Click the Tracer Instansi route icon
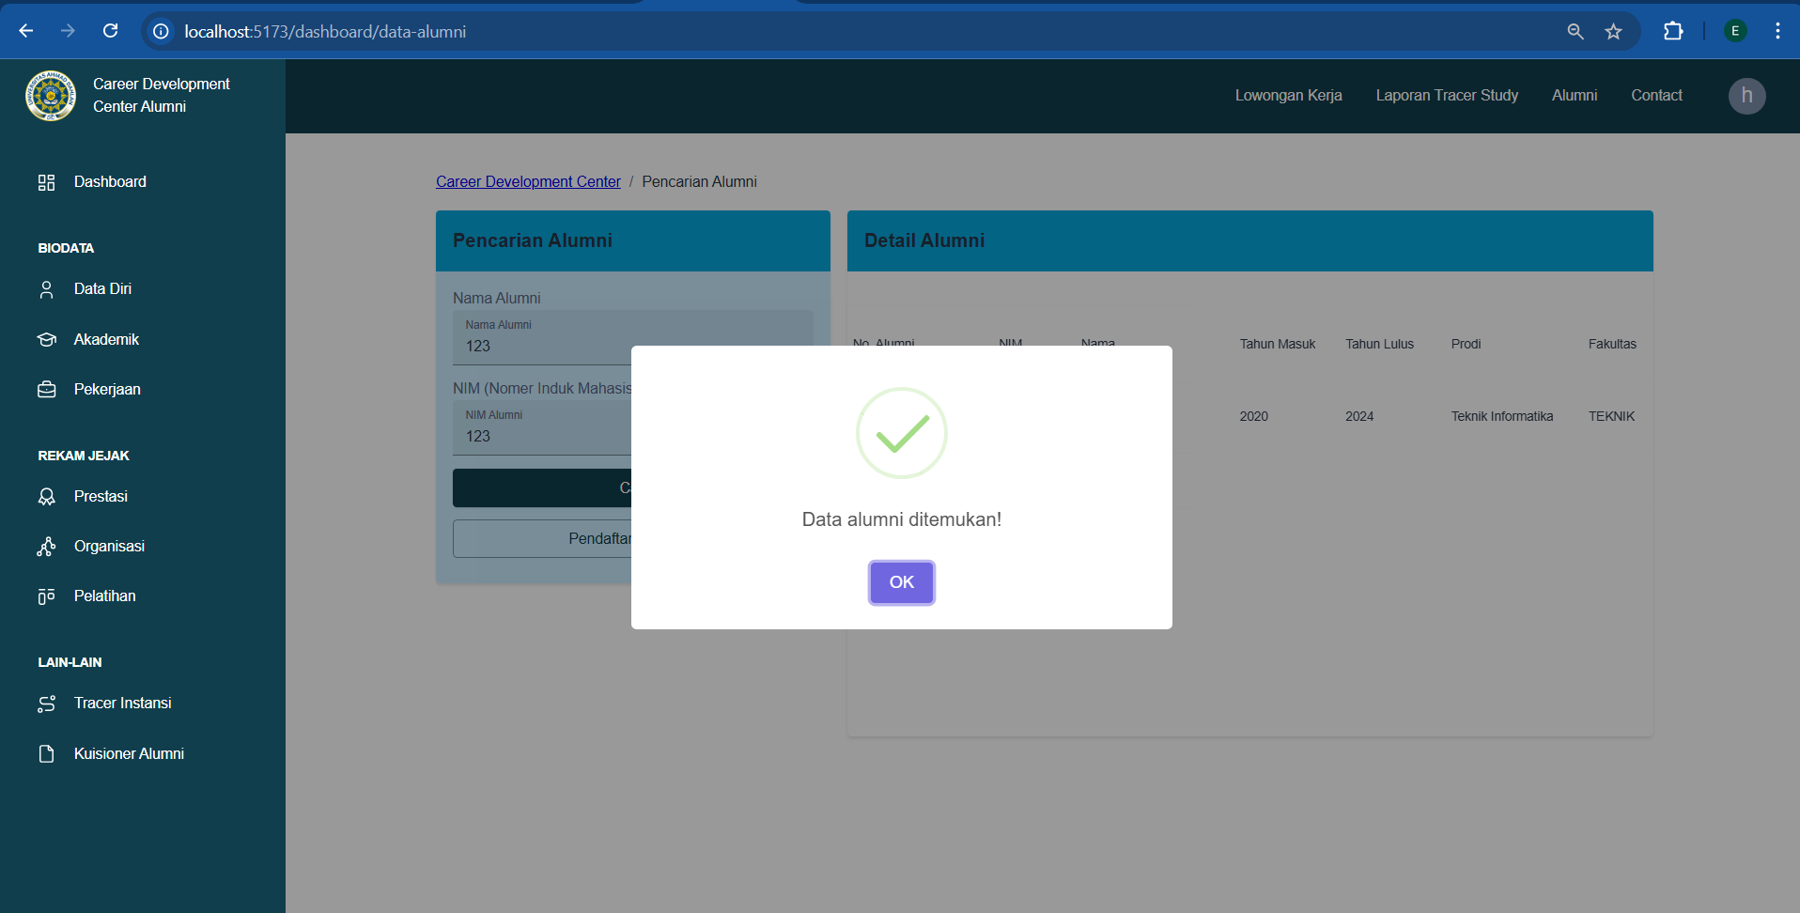The width and height of the screenshot is (1800, 913). (x=46, y=704)
